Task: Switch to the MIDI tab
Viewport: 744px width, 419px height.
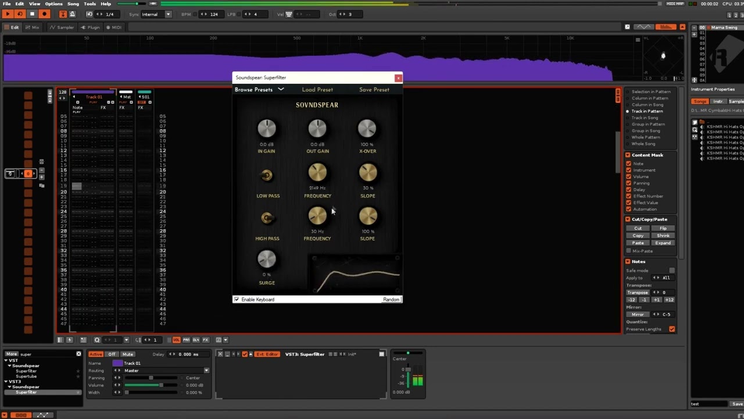Action: pyautogui.click(x=113, y=27)
